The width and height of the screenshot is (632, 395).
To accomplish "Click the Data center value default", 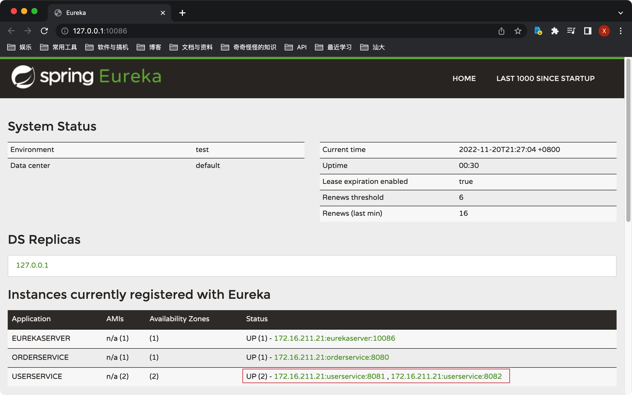I will point(208,165).
